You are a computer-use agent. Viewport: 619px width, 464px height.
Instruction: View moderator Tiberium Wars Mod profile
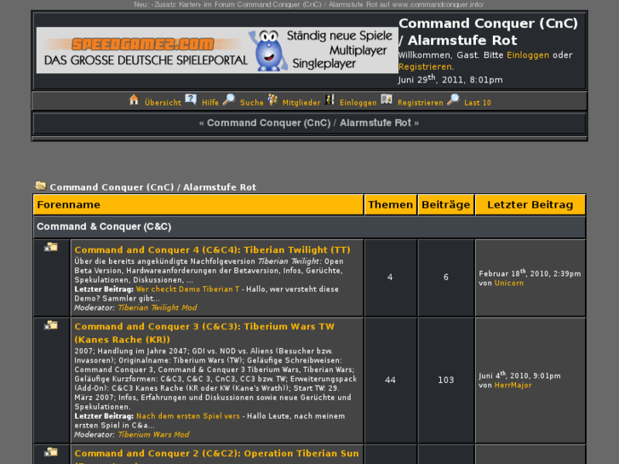(x=153, y=435)
